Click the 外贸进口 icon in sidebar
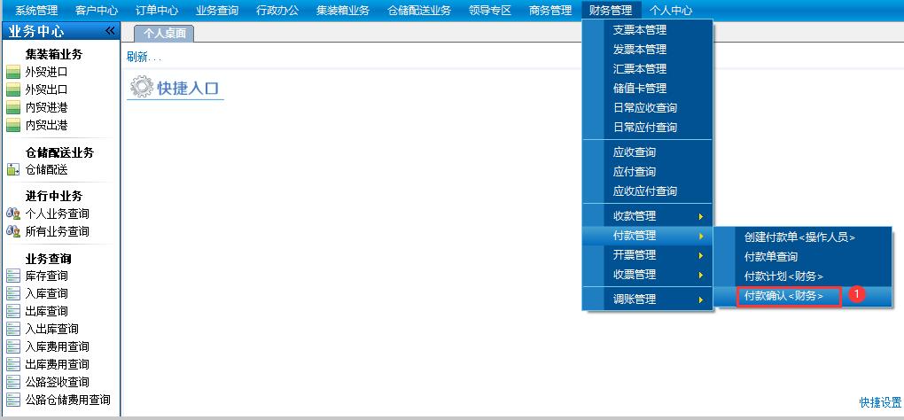Viewport: 904px width, 420px height. coord(12,72)
